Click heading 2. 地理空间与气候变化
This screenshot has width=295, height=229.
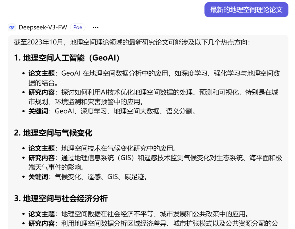click(53, 133)
